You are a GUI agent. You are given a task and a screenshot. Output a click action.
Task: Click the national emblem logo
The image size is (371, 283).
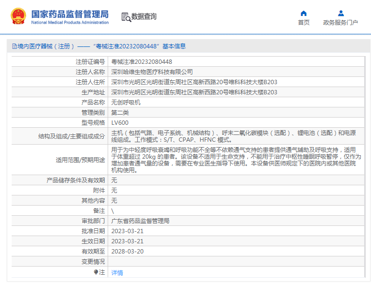18,16
